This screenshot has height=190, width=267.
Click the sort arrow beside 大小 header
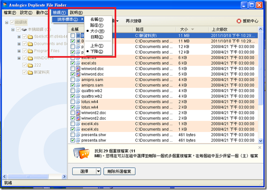(x=193, y=29)
